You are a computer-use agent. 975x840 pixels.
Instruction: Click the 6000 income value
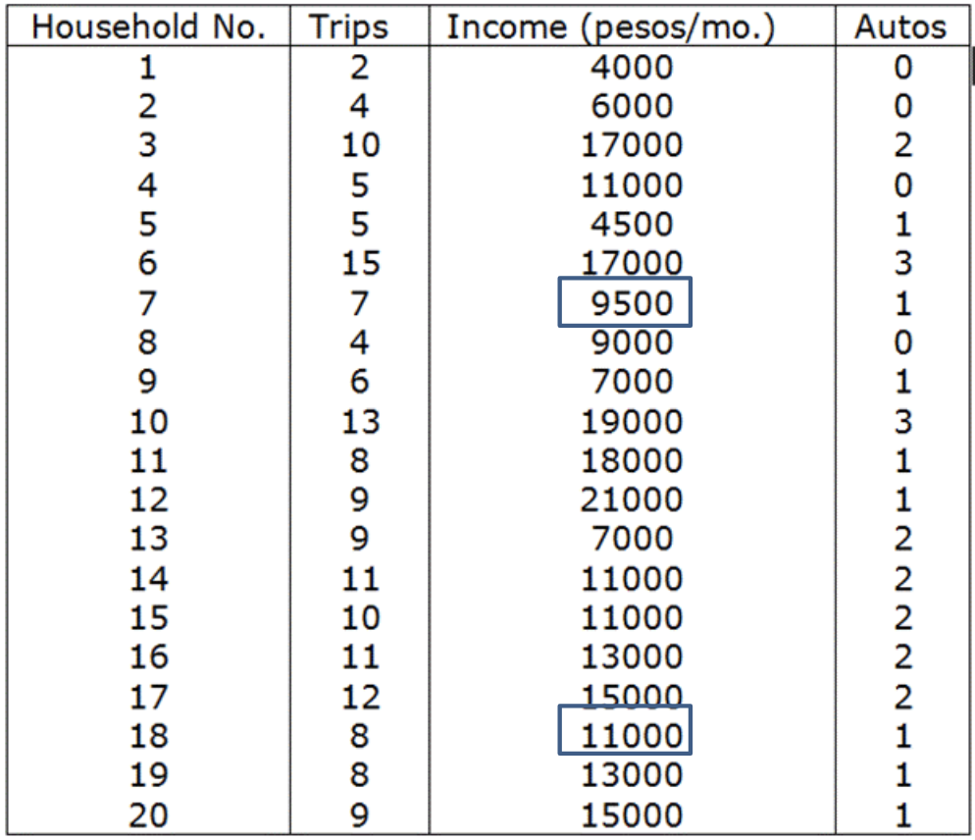[x=632, y=106]
